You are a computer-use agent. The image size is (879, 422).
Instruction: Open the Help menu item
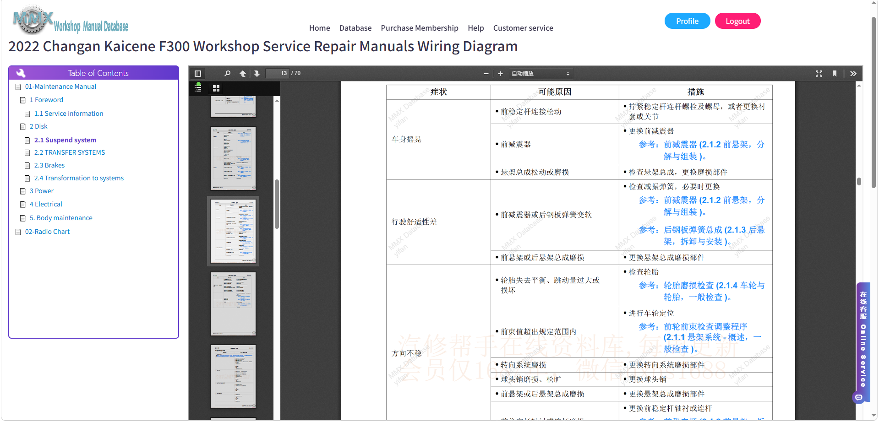476,28
